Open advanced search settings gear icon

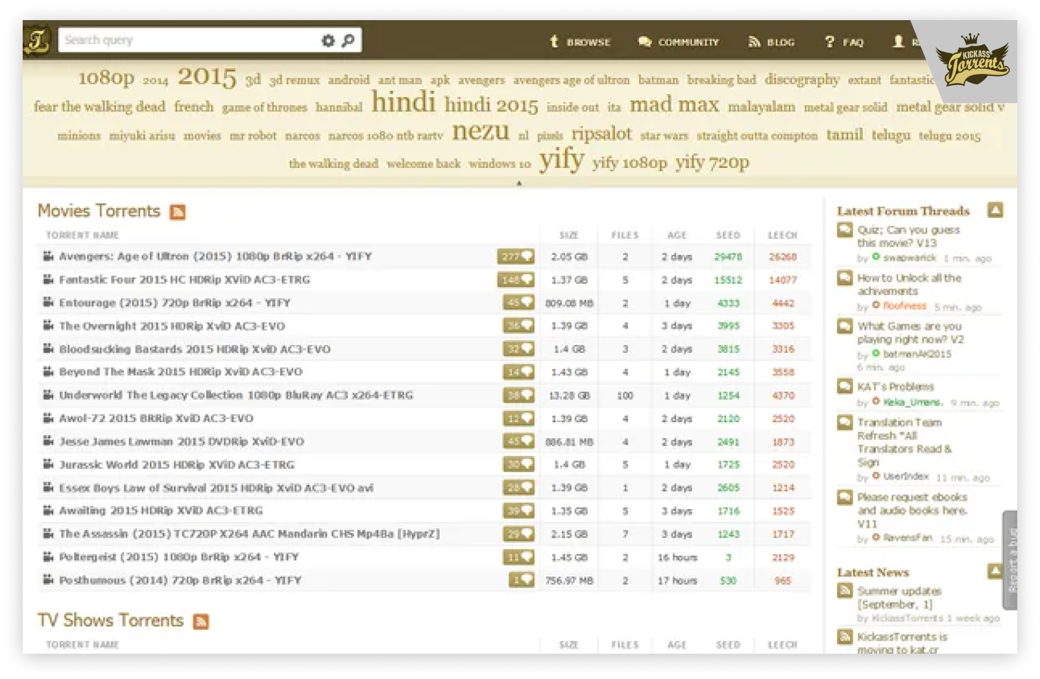328,40
